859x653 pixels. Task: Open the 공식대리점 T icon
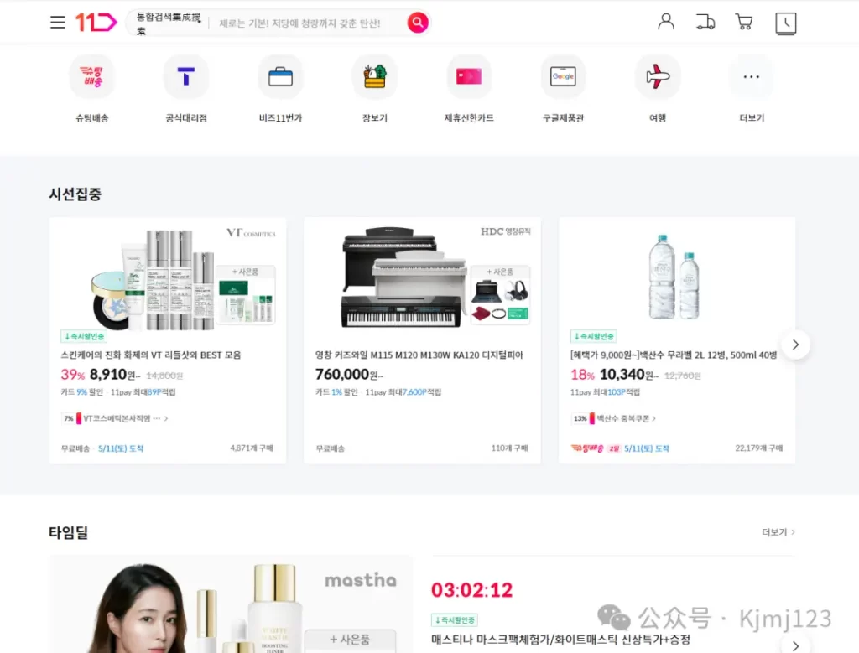186,76
